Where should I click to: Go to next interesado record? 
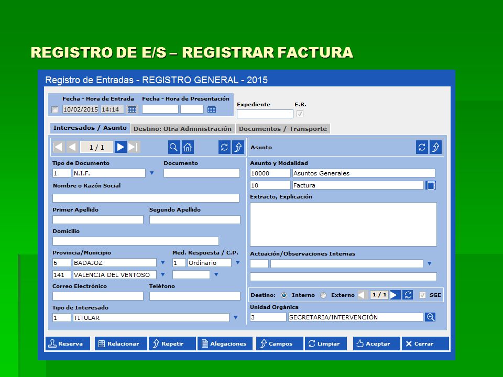coord(121,147)
